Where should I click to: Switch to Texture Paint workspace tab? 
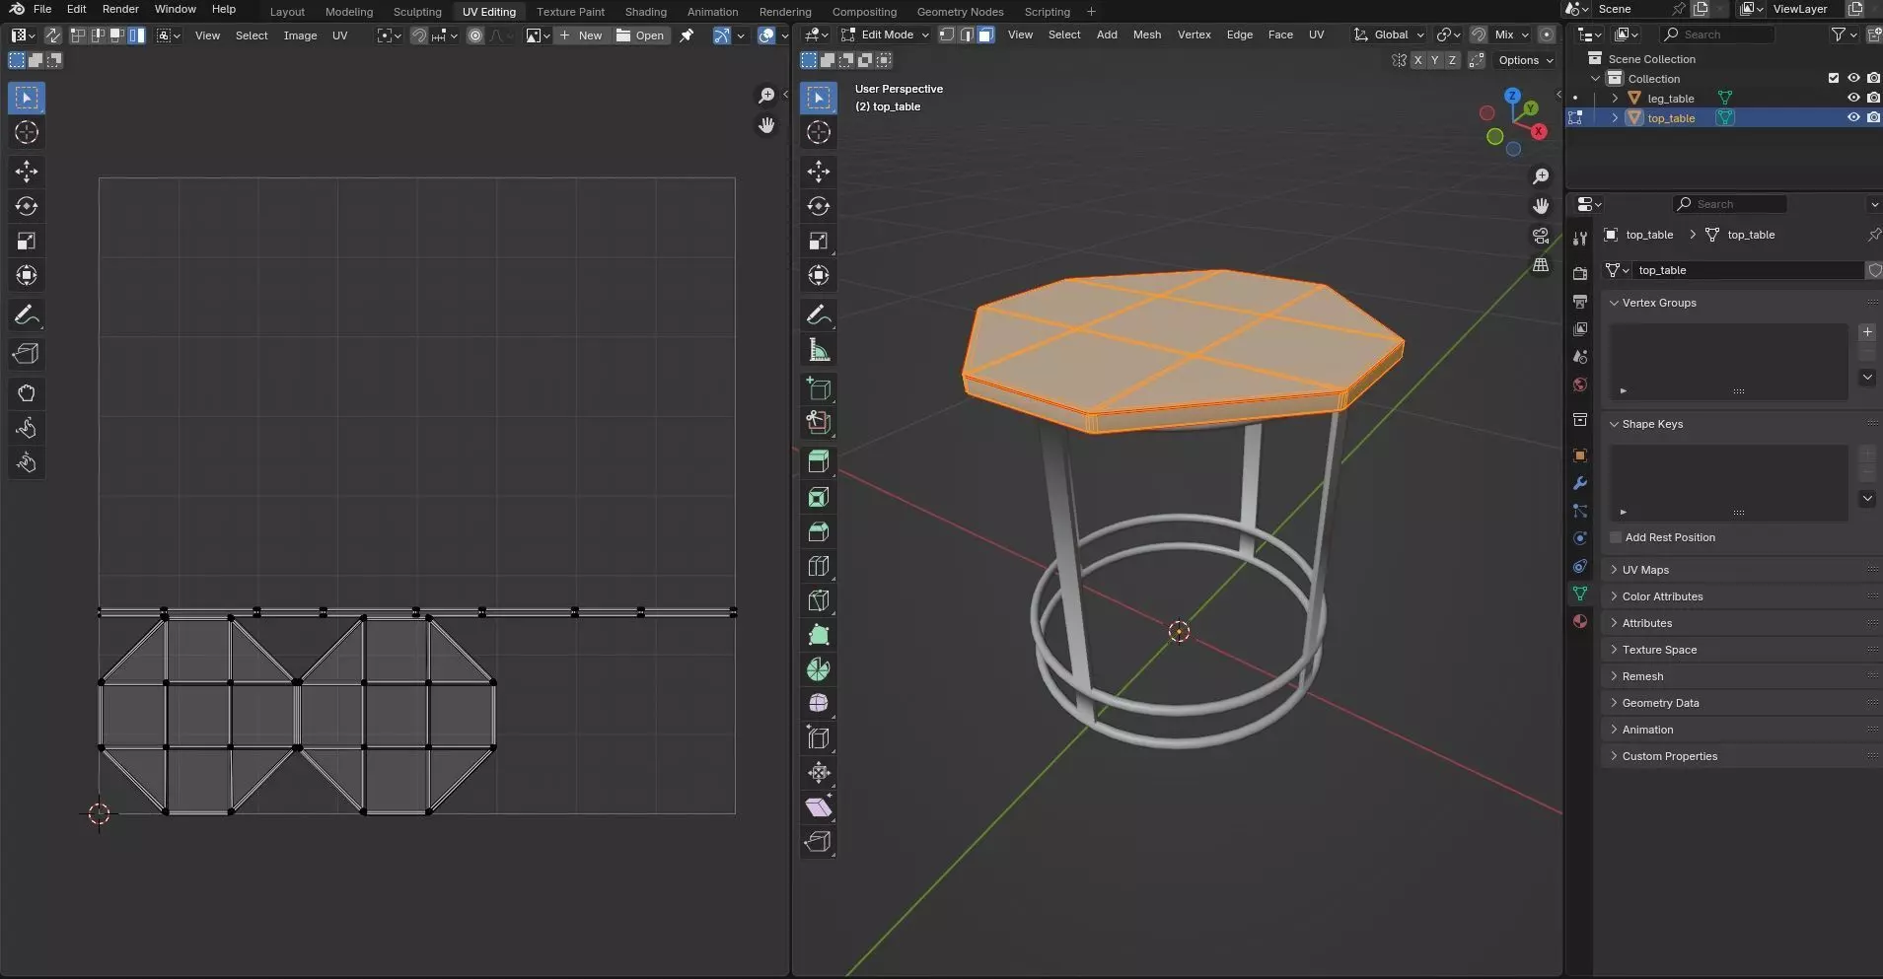[570, 12]
